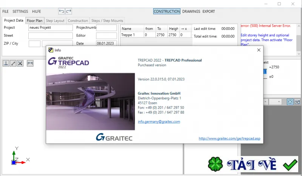302x176 pixels.
Task: Click the Project name input field
Action: click(51, 28)
